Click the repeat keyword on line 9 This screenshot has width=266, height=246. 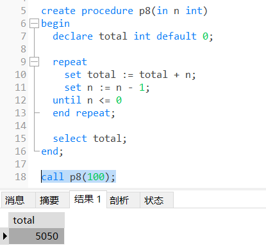click(x=70, y=62)
